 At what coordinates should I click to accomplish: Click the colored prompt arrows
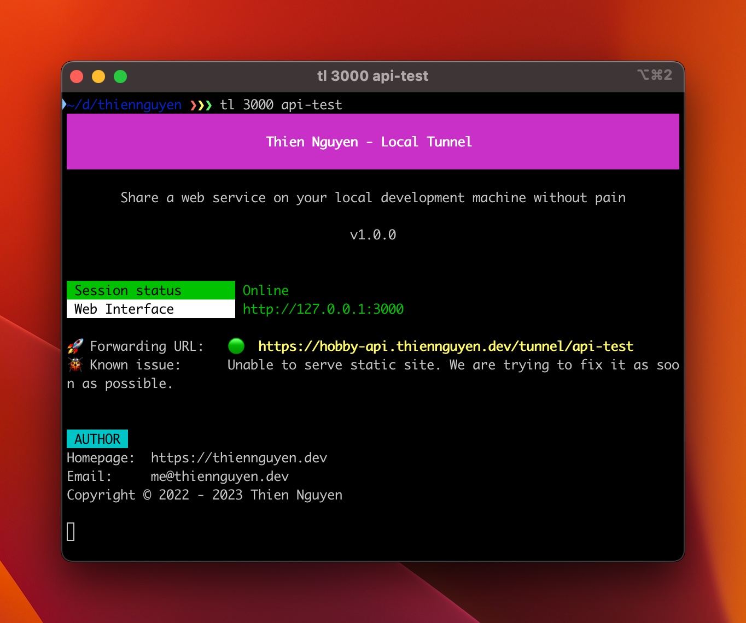pyautogui.click(x=201, y=105)
